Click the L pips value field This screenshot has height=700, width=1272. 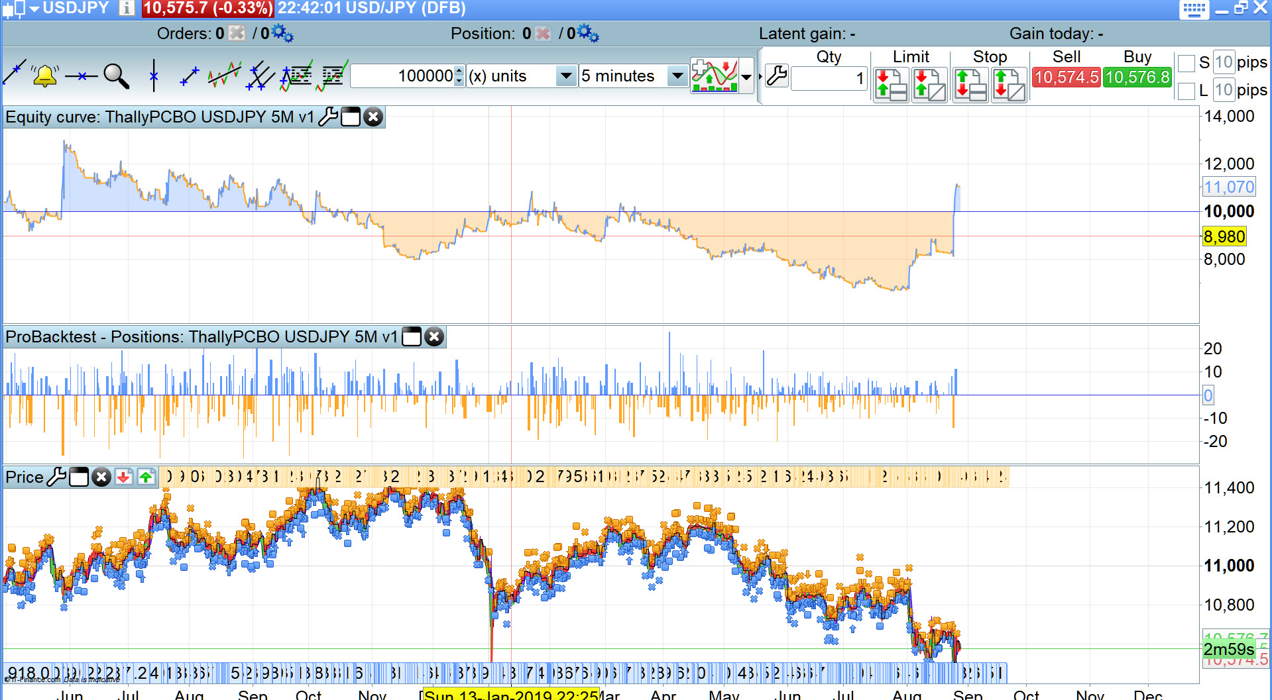(1224, 89)
